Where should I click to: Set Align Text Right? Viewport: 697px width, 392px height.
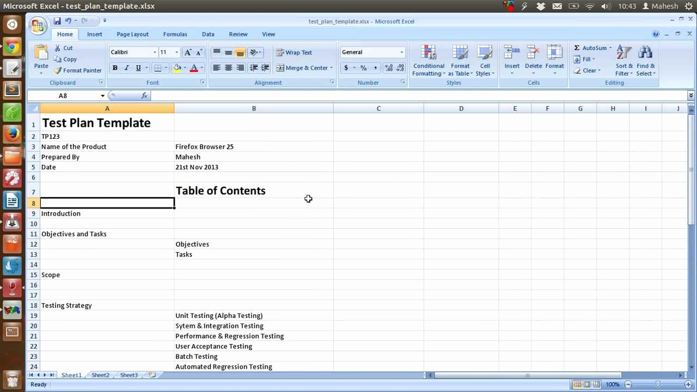click(x=240, y=68)
